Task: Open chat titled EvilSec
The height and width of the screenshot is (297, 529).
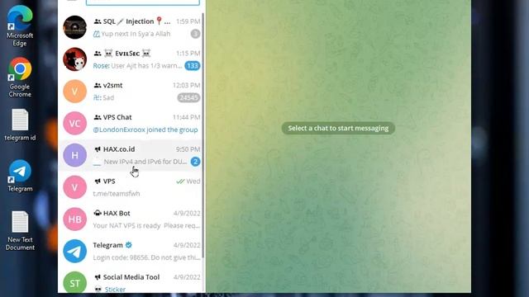Action: pos(131,59)
